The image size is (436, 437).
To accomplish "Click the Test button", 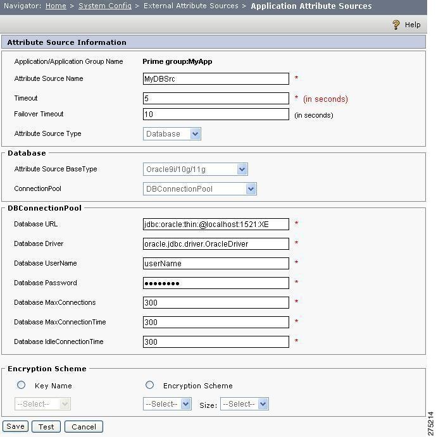I will point(46,427).
